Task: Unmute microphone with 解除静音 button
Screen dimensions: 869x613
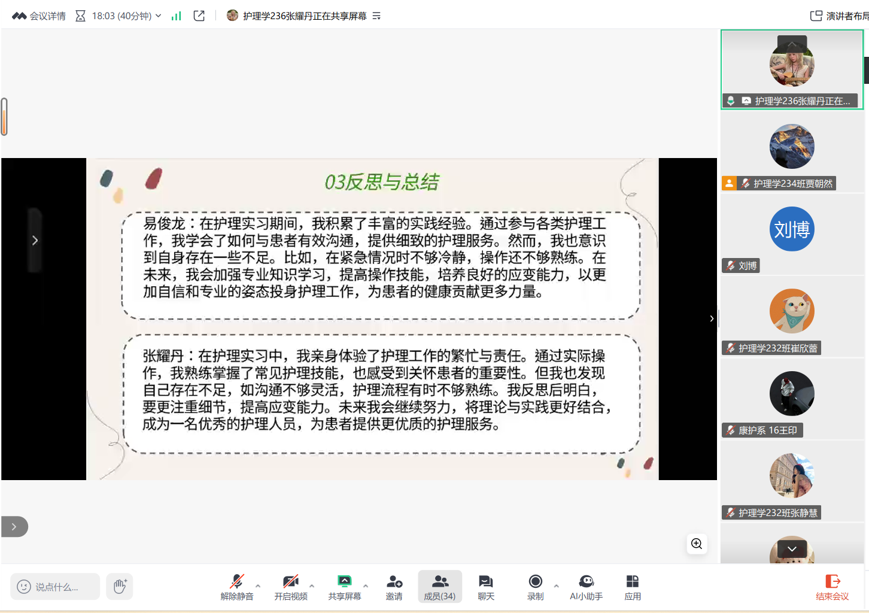Action: pyautogui.click(x=237, y=587)
